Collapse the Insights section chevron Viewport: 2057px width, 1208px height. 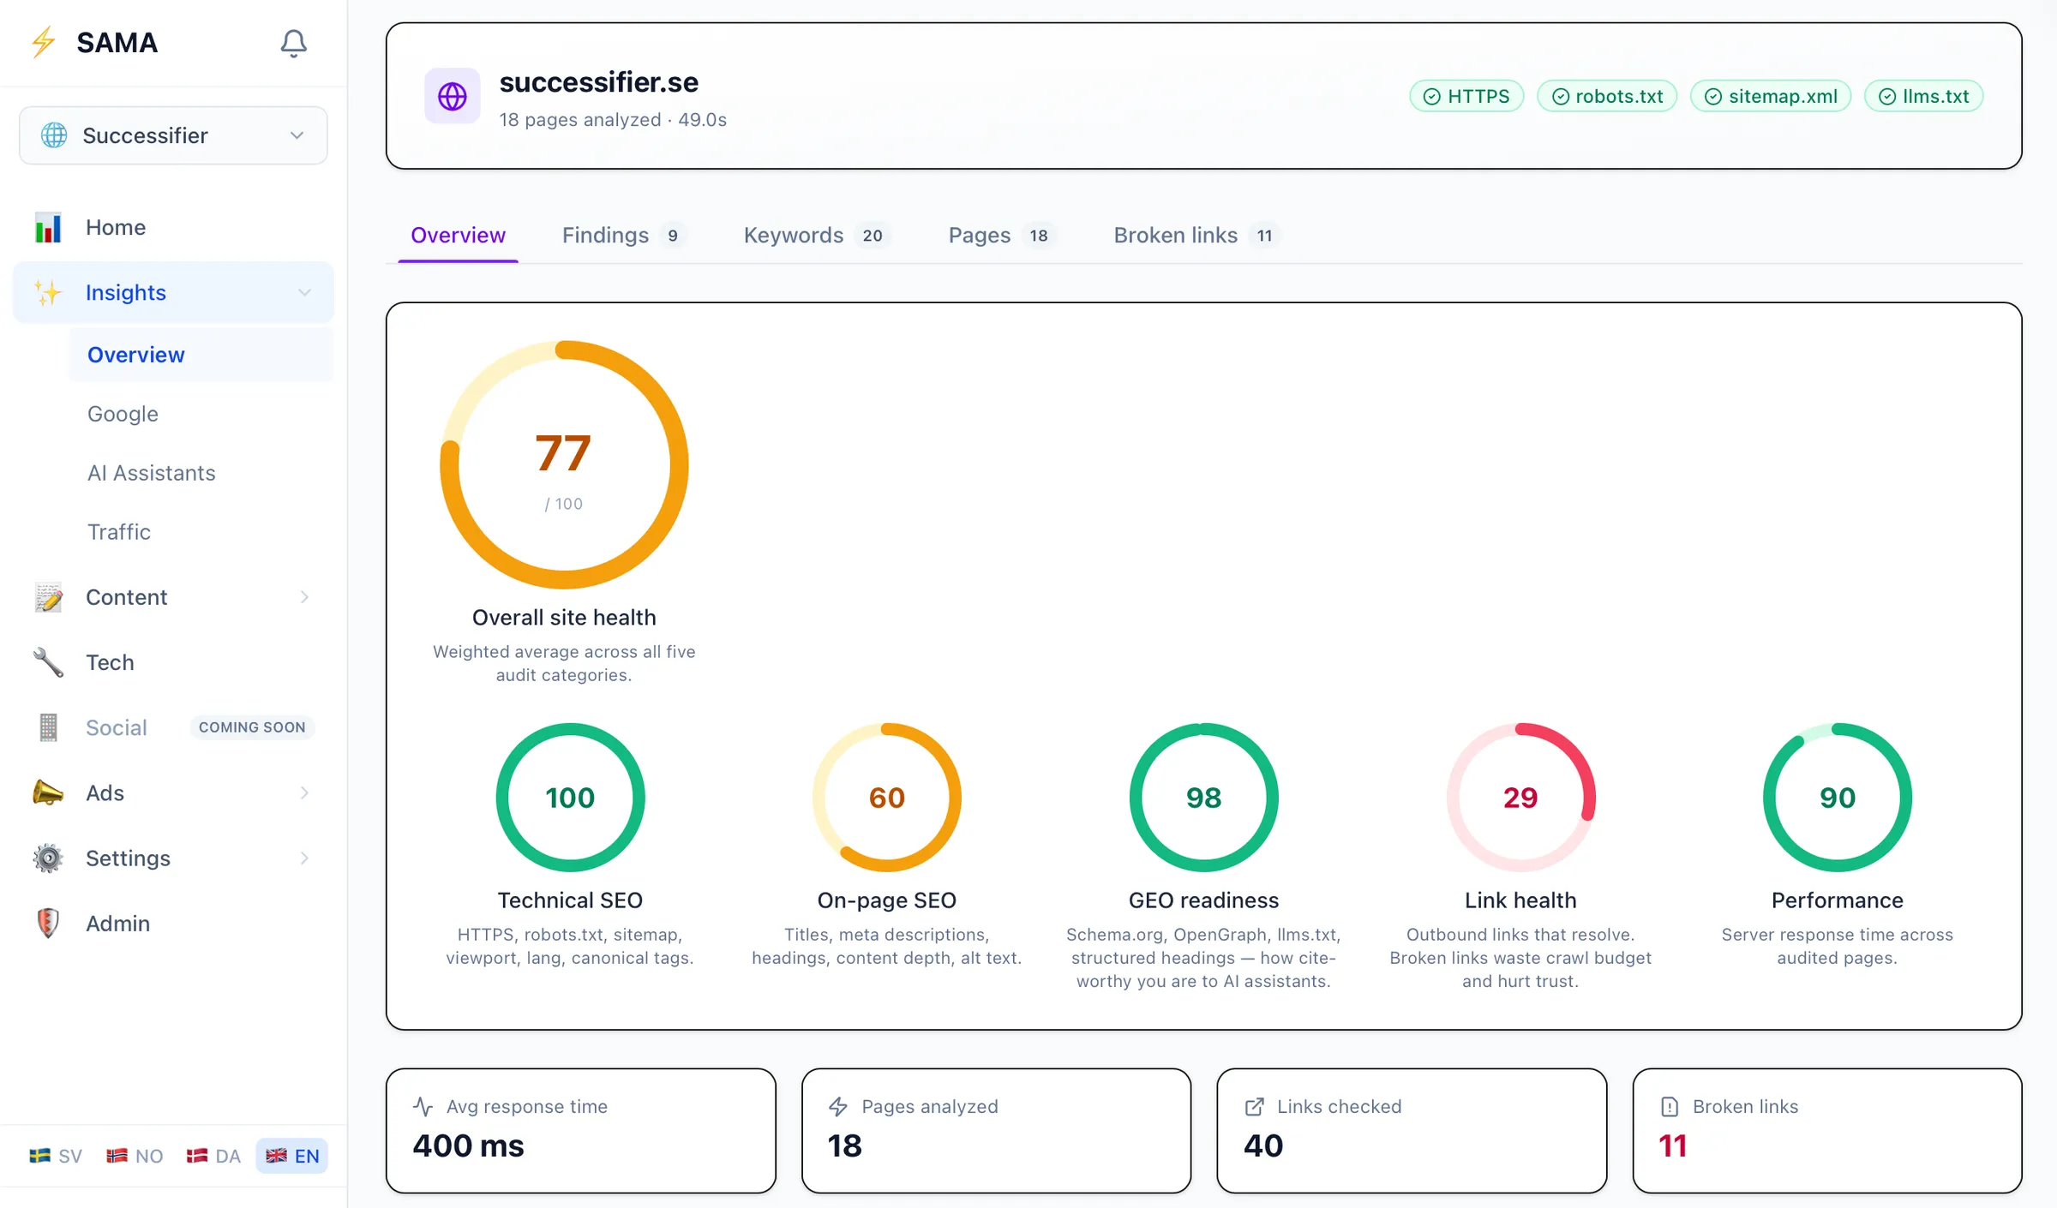(x=304, y=293)
